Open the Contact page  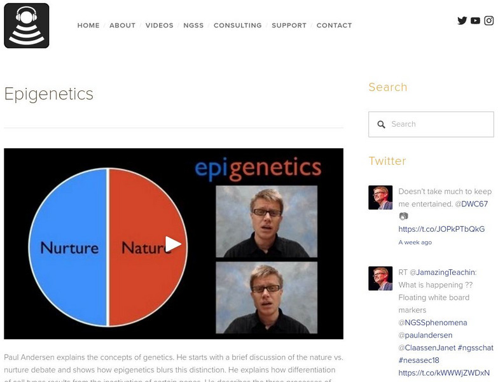334,25
